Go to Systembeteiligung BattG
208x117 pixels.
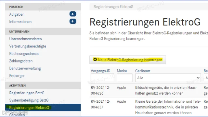29,100
